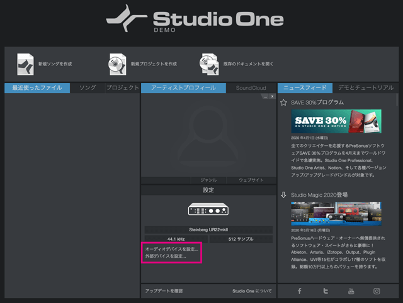The width and height of the screenshot is (403, 303).
Task: Click the 2020年4月1日 news date
Action: tap(309, 138)
